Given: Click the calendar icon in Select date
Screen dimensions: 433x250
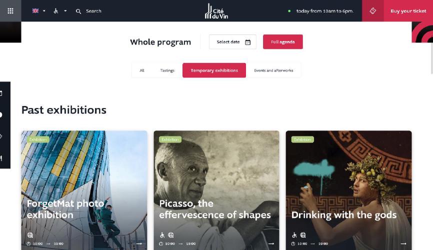Looking at the screenshot, I should tap(247, 42).
